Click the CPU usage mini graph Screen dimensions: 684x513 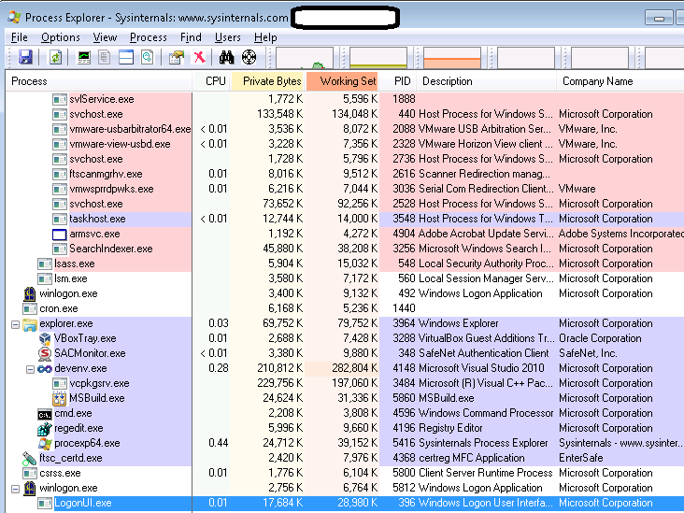point(305,58)
